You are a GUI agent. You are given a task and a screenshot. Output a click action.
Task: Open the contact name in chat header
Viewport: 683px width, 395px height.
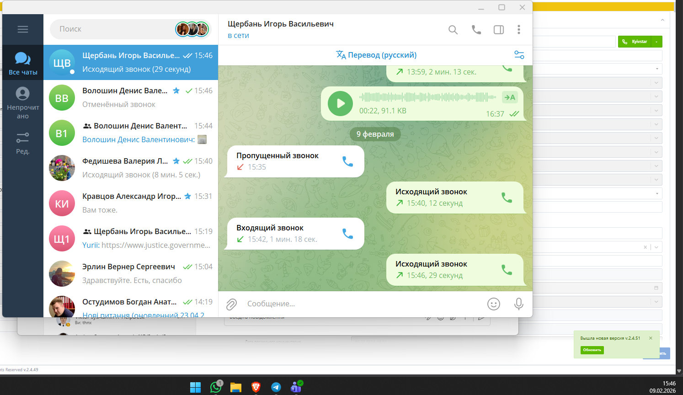click(281, 24)
